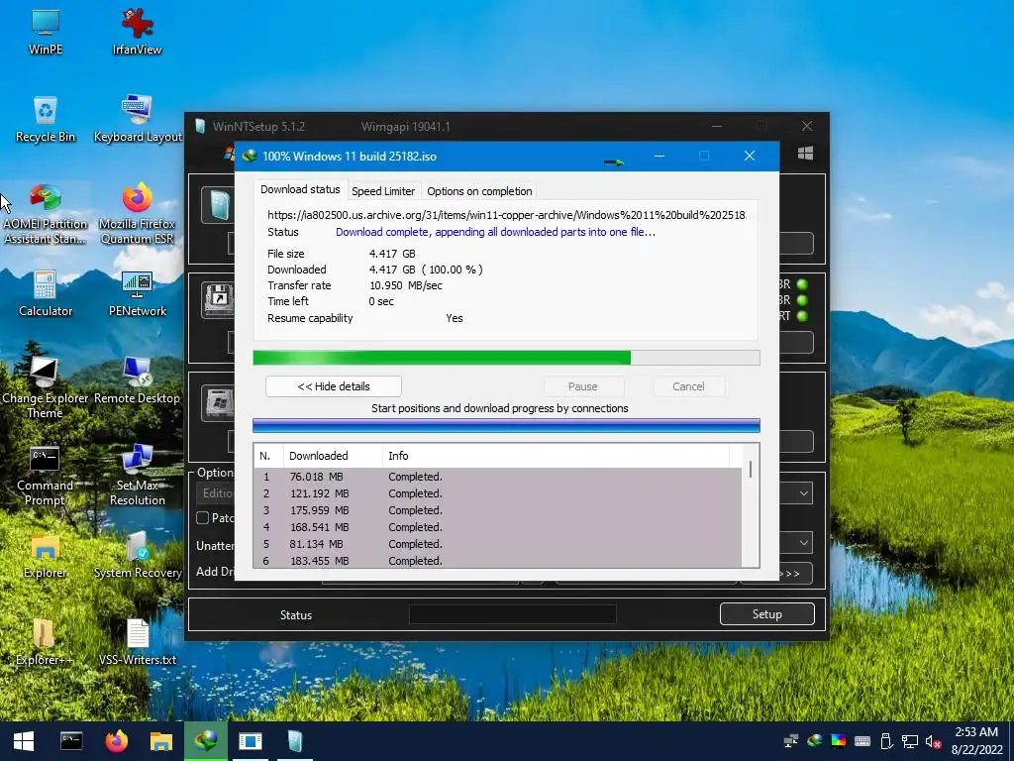Image resolution: width=1014 pixels, height=761 pixels.
Task: Click the N. column header
Action: tap(268, 456)
